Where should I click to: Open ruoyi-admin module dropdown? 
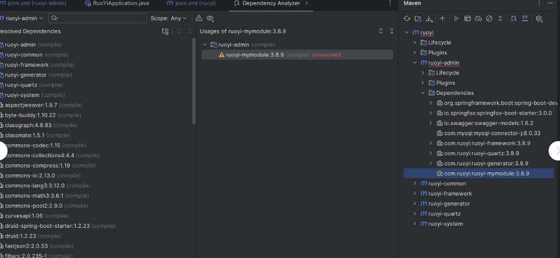[22, 18]
